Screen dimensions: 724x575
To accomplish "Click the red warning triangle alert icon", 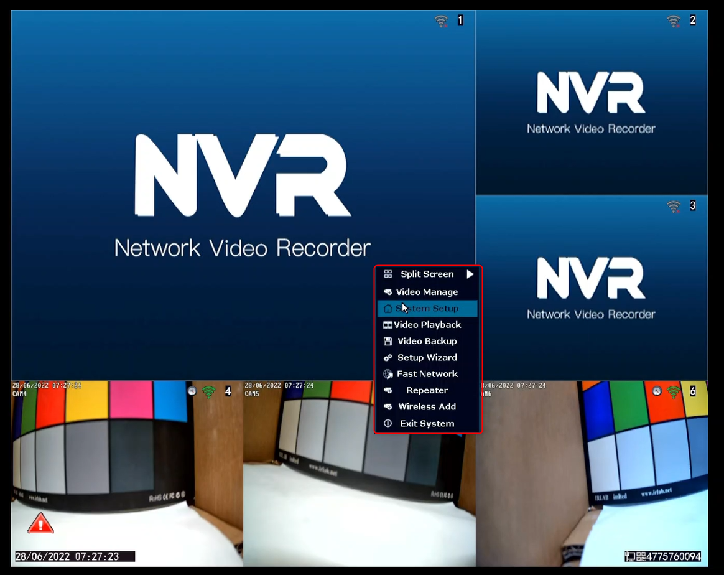I will coord(40,523).
